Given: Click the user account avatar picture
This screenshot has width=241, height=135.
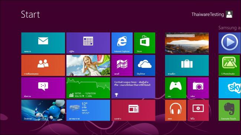Looking at the screenshot, I should pyautogui.click(x=229, y=14).
